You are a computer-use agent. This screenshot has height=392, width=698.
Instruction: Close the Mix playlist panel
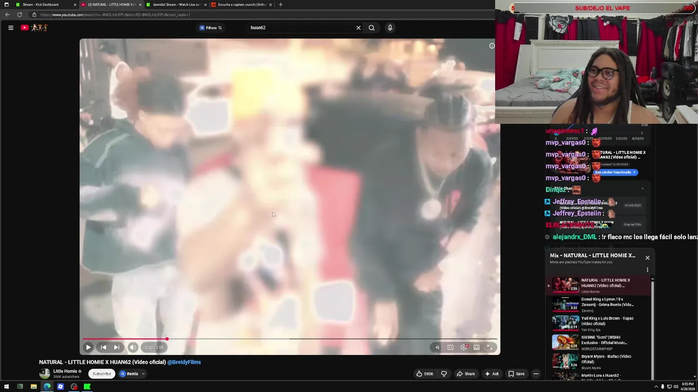(x=647, y=258)
